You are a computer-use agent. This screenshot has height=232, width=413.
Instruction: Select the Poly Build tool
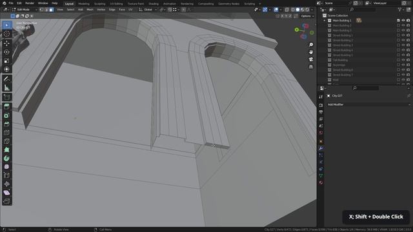(7, 150)
